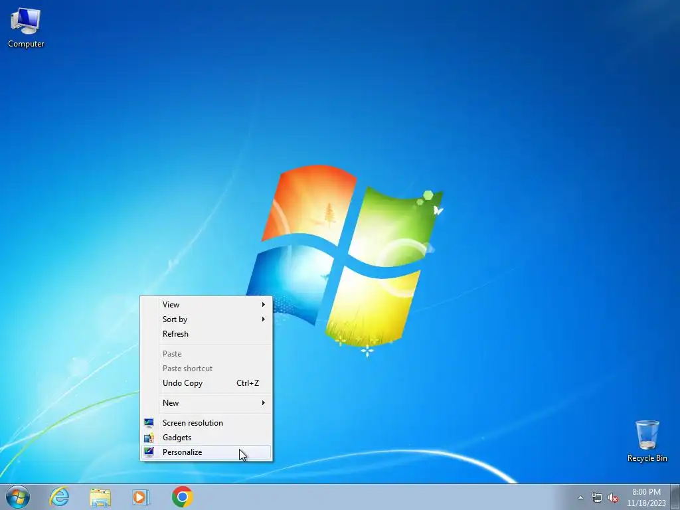The width and height of the screenshot is (680, 510).
Task: Open Windows Explorer folder on taskbar
Action: tap(100, 497)
